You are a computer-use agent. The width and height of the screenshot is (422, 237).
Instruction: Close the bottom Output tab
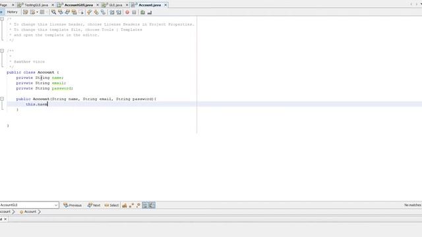click(x=5, y=219)
